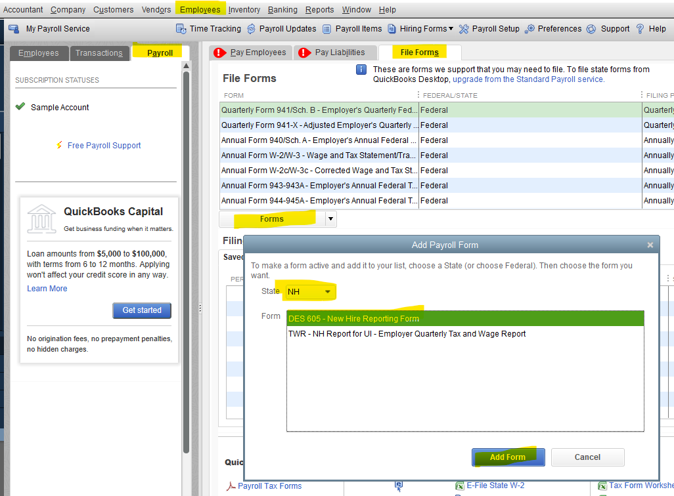Viewport: 674px width, 496px height.
Task: Expand the Forms button dropdown arrow
Action: [330, 219]
